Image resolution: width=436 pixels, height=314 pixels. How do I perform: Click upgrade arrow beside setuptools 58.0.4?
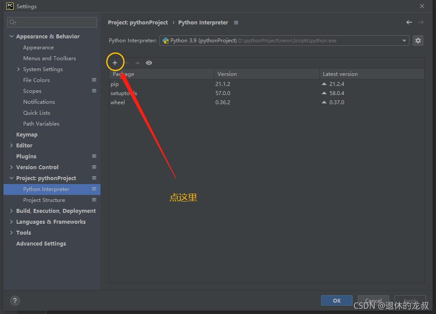pyautogui.click(x=324, y=93)
